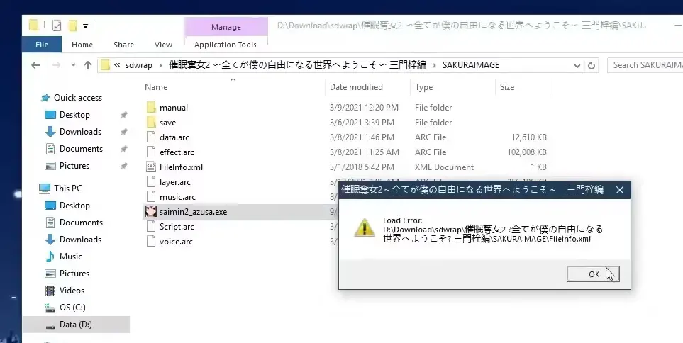This screenshot has width=683, height=343.
Task: Click the Back navigation arrow
Action: pos(35,65)
